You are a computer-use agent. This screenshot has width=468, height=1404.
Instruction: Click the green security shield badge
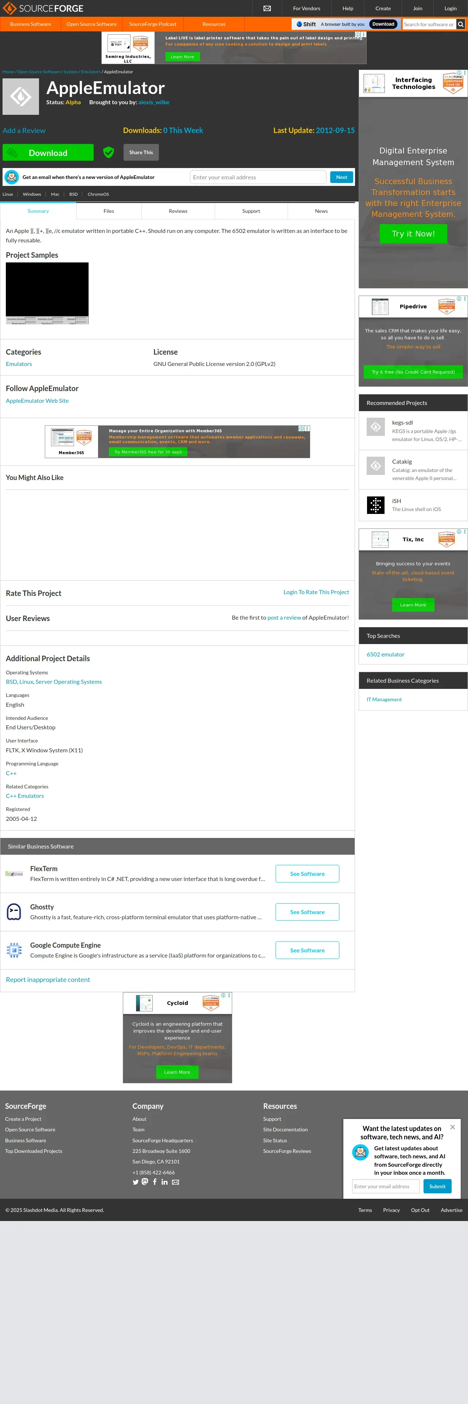click(109, 153)
